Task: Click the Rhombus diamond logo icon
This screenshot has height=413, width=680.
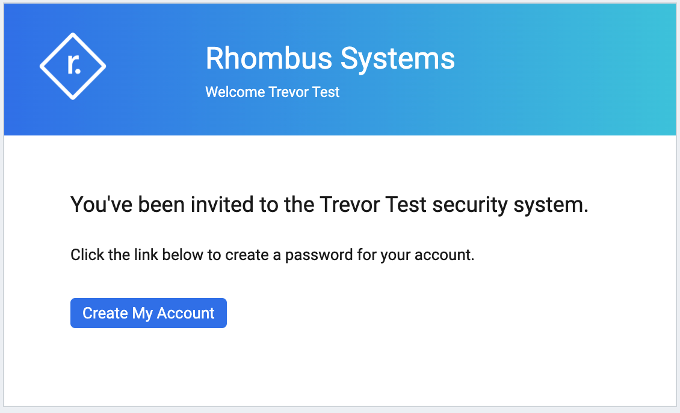Action: (73, 66)
